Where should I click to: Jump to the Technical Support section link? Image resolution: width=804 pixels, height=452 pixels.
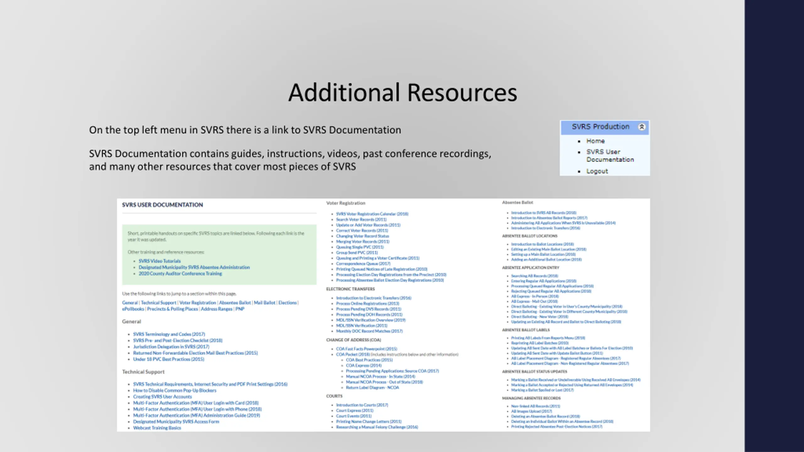tap(159, 303)
